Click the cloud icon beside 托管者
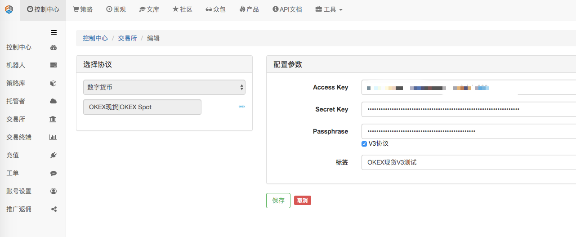 54,101
